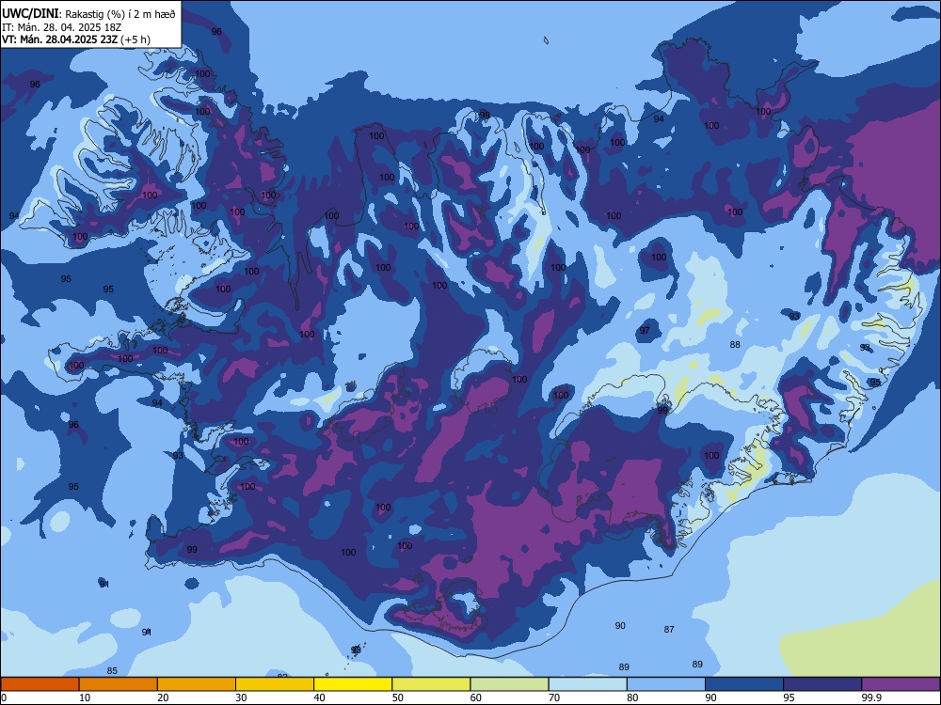Click the pale yellow 50–60 legend swatch
Image resolution: width=941 pixels, height=705 pixels.
coord(431,684)
